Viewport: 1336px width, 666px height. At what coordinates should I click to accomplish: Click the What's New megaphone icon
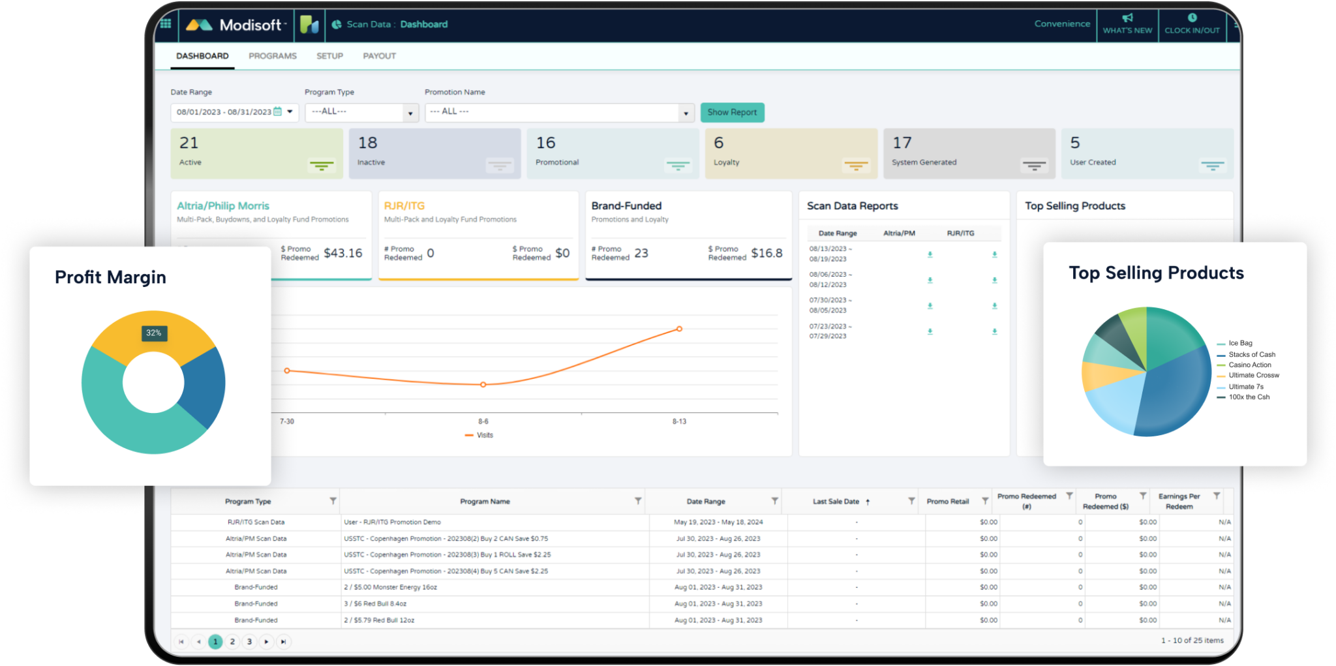[1127, 18]
